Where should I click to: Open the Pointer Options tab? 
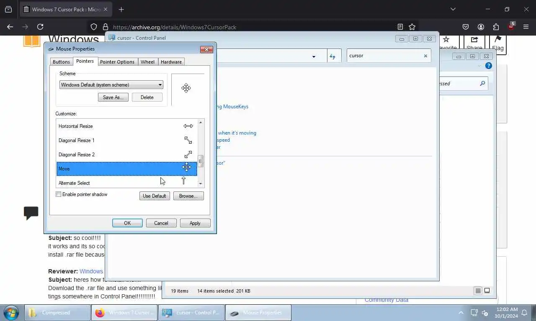click(x=117, y=62)
